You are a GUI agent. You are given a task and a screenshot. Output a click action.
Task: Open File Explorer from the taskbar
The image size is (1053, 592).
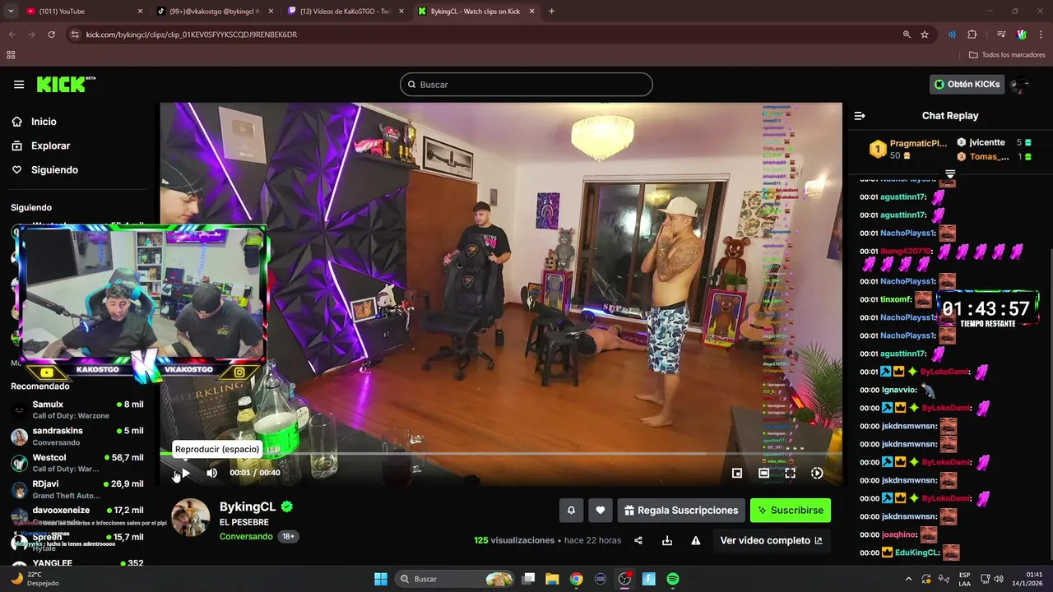552,579
